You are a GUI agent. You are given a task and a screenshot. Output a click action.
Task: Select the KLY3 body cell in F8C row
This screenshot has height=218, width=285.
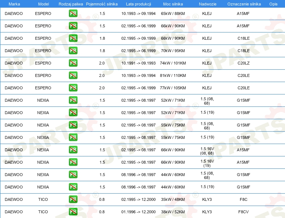pos(207,199)
